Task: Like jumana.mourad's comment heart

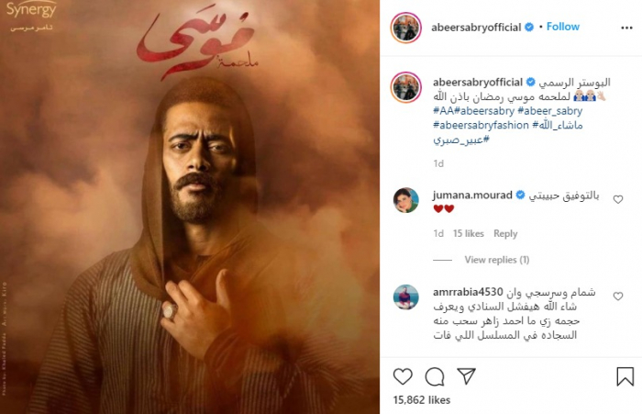Action: pos(618,199)
